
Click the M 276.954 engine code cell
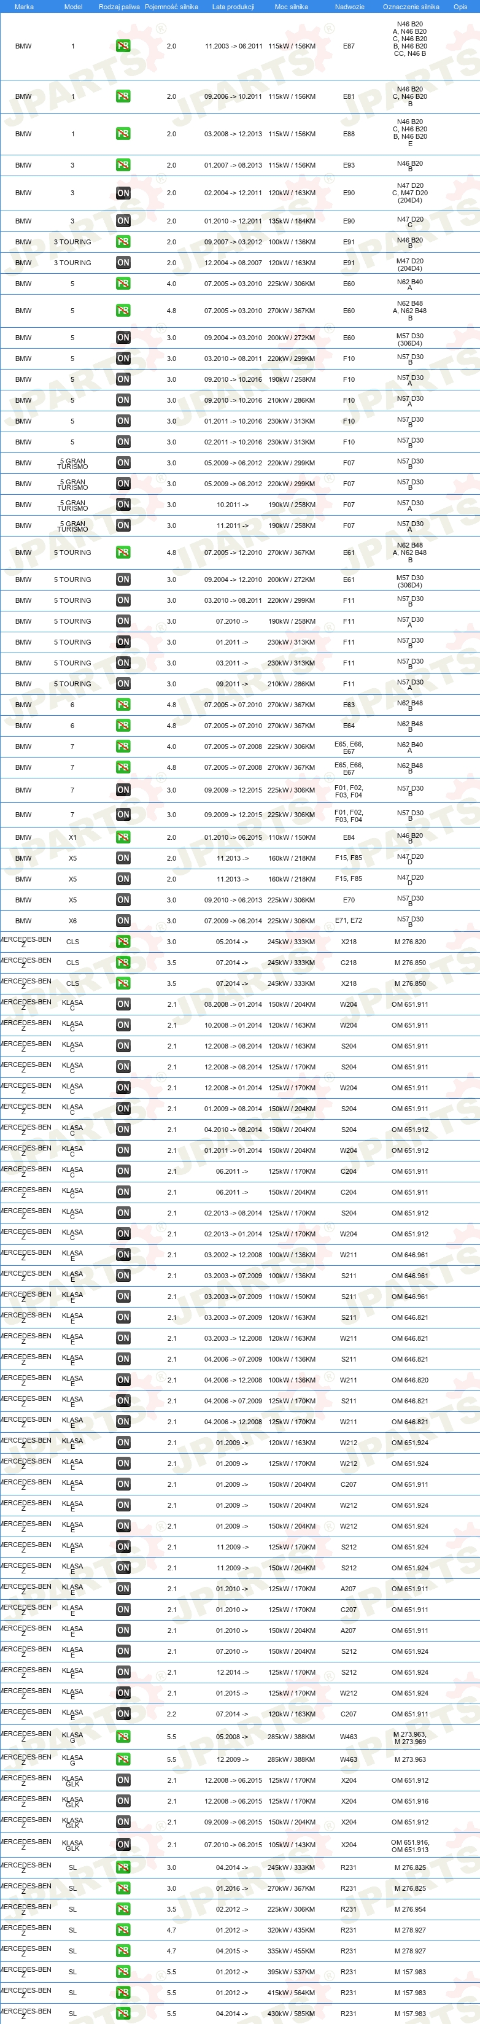410,1910
